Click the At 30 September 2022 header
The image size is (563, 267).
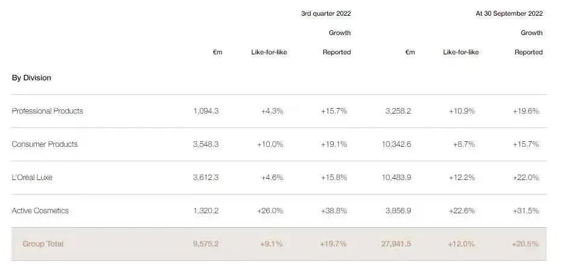pos(508,13)
